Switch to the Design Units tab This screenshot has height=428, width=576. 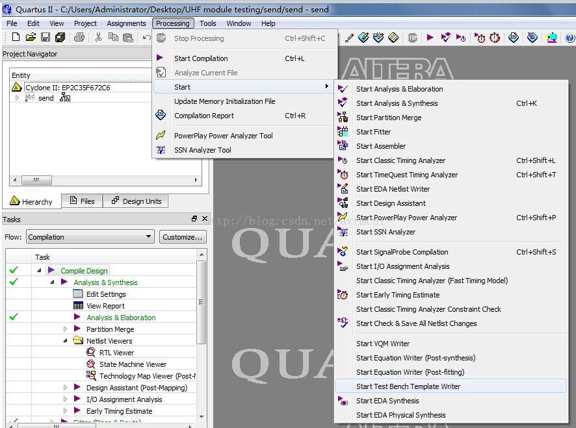pyautogui.click(x=136, y=201)
